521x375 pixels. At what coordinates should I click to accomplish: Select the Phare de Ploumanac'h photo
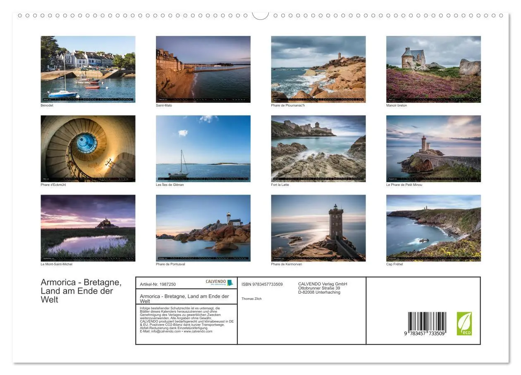pyautogui.click(x=318, y=69)
